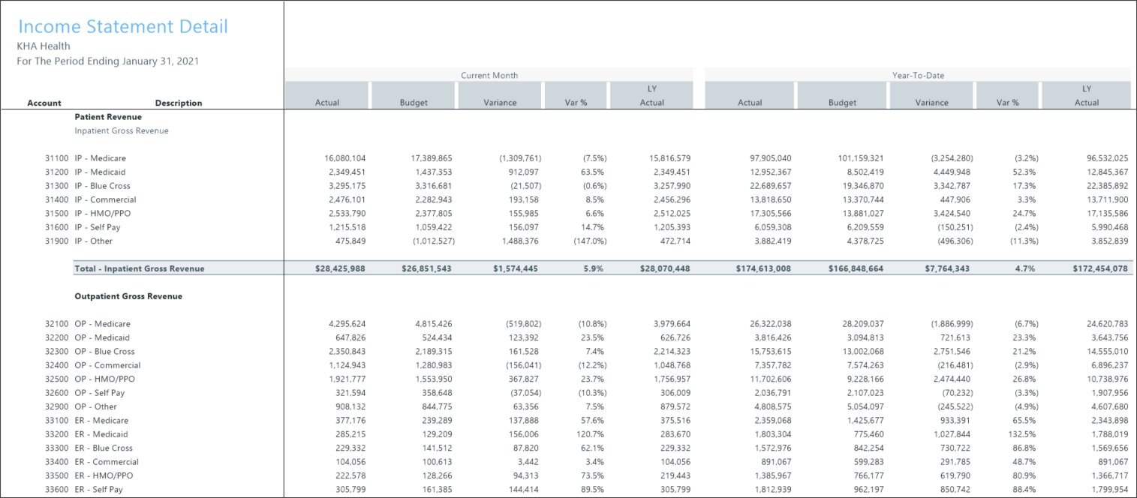Select the Total - Inpatient Gross Revenue row label
The height and width of the screenshot is (498, 1137).
pyautogui.click(x=139, y=268)
